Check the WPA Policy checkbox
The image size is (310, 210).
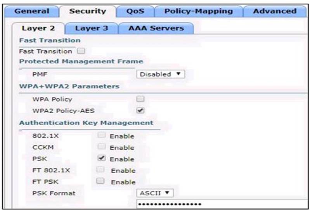coord(140,99)
